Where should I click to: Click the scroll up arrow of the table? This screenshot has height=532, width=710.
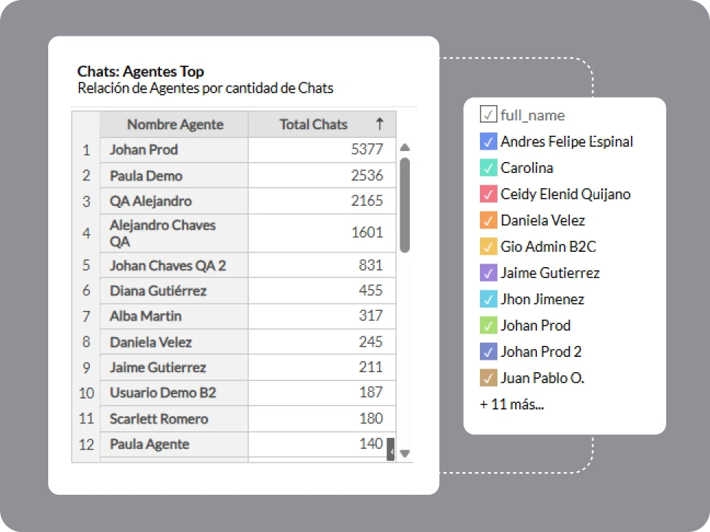(405, 147)
